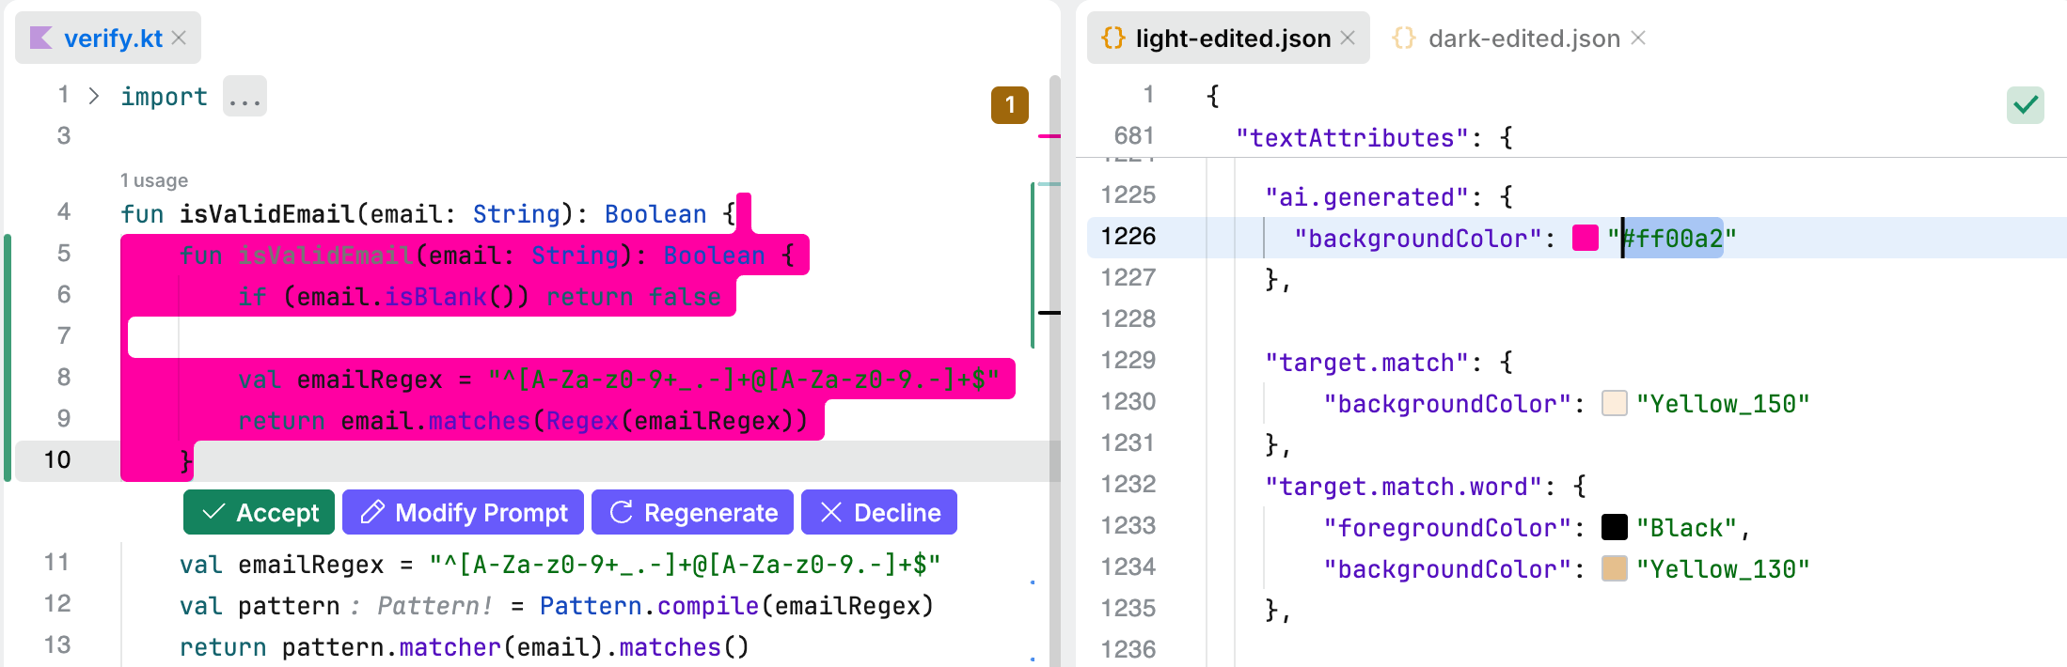Switch to the light-edited.json tab
Viewport: 2067px width, 667px height.
1232,39
